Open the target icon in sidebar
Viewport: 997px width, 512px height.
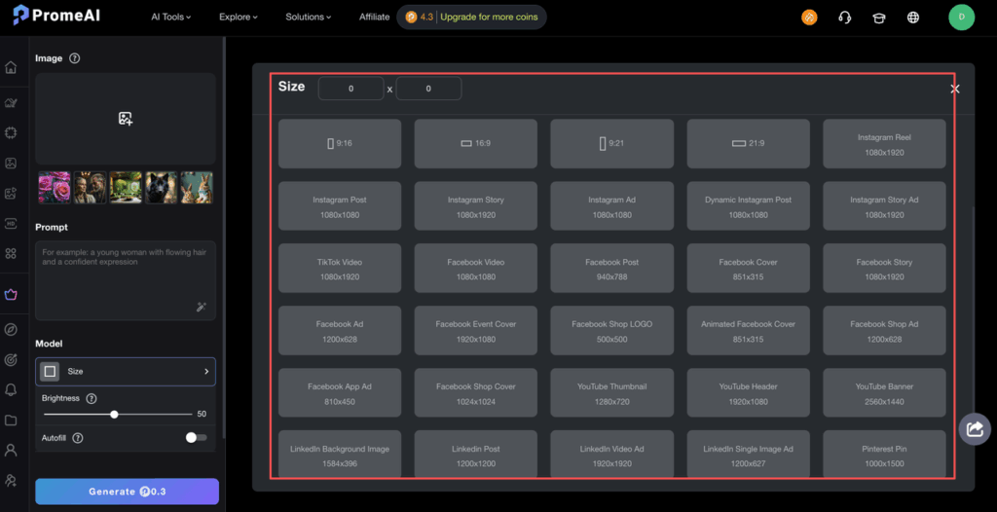coord(10,360)
